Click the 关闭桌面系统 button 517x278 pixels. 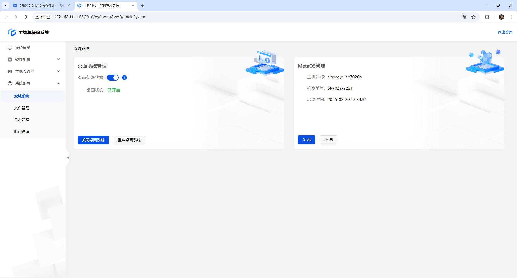click(x=93, y=140)
